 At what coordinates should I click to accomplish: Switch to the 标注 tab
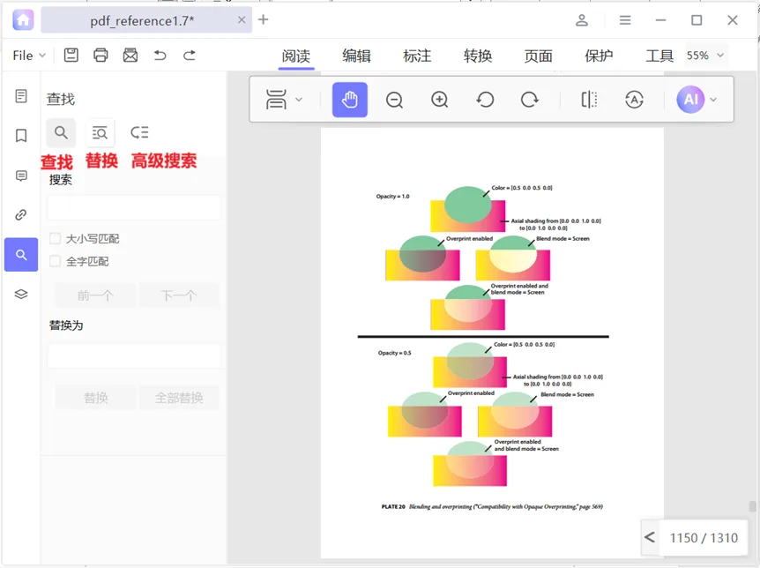click(417, 56)
